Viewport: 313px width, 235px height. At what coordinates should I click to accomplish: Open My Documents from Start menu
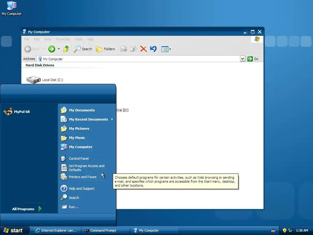click(82, 110)
